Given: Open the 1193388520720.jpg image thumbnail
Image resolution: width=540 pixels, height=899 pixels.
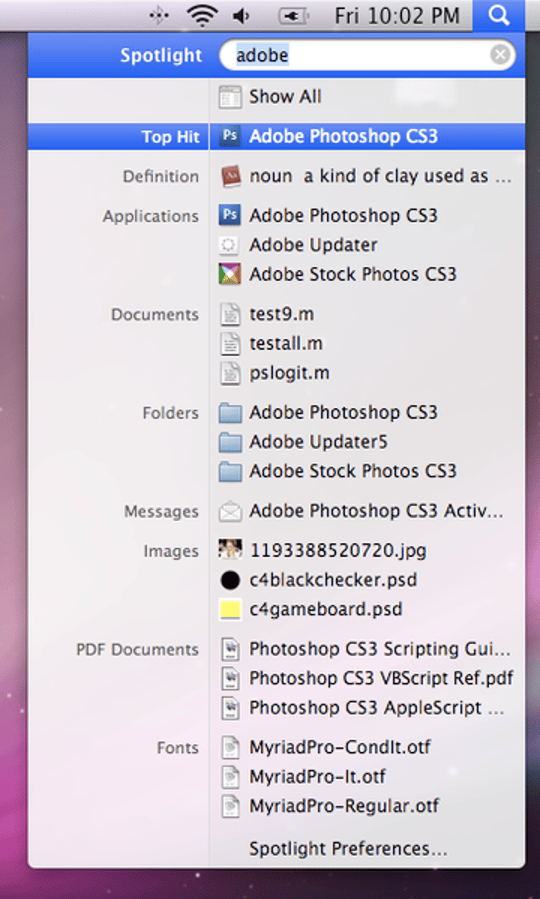Looking at the screenshot, I should point(230,550).
